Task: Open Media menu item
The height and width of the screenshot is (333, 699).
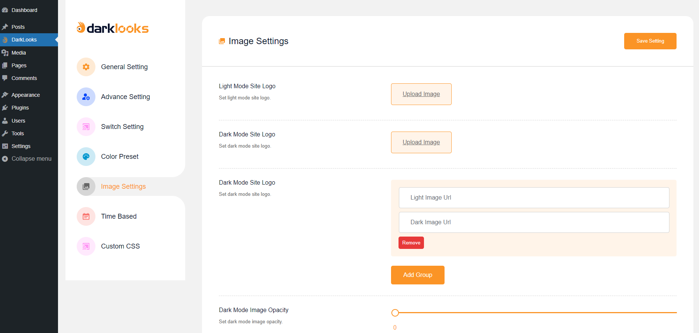Action: pos(19,53)
